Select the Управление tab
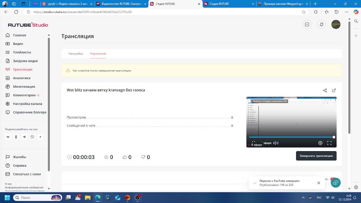 [98, 54]
